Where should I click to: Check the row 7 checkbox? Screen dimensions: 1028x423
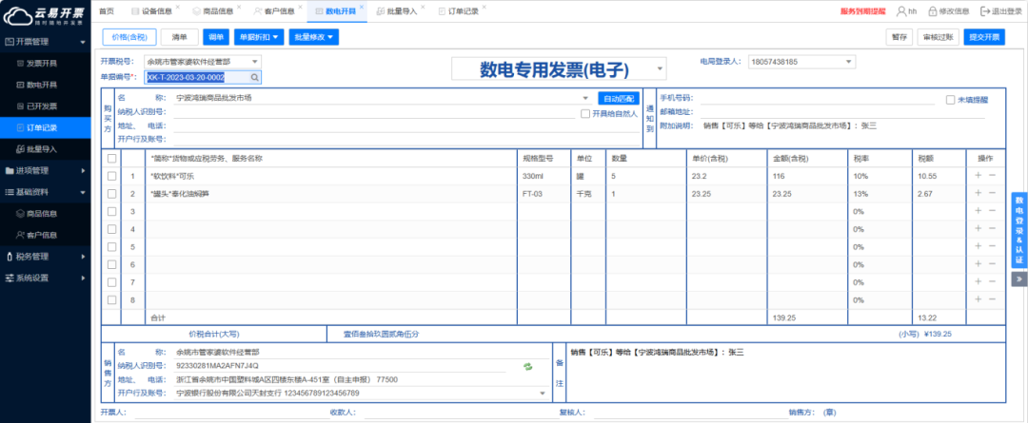(x=112, y=282)
